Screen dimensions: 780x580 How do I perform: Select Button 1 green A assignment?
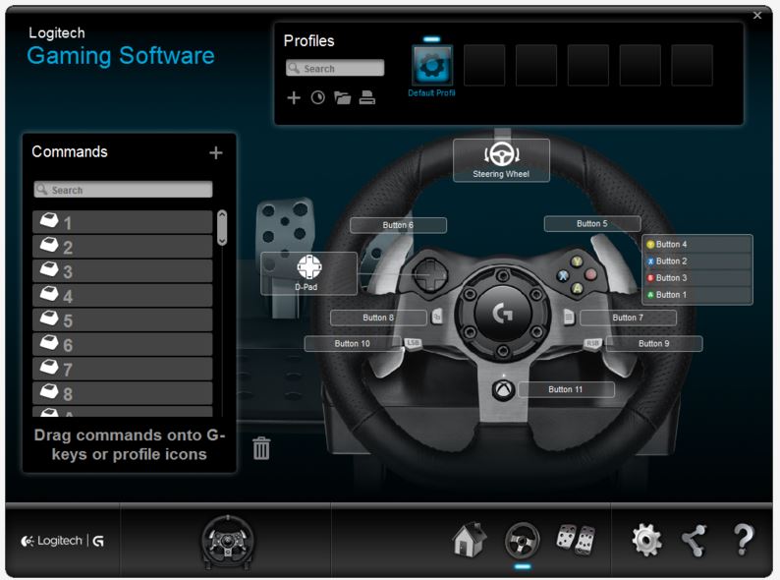tap(697, 295)
